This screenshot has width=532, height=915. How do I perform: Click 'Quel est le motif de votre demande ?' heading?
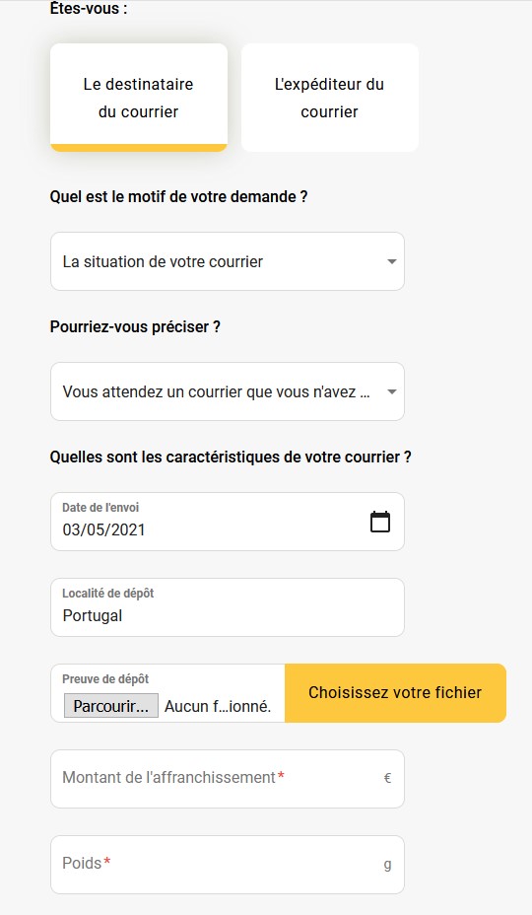[x=178, y=196]
